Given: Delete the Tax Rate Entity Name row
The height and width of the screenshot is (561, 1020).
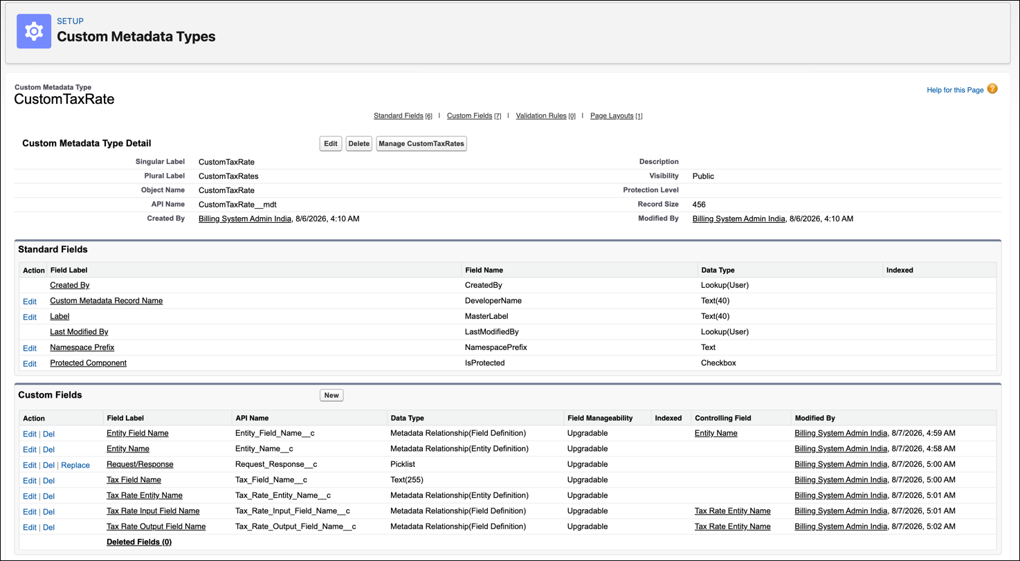Looking at the screenshot, I should tap(48, 497).
